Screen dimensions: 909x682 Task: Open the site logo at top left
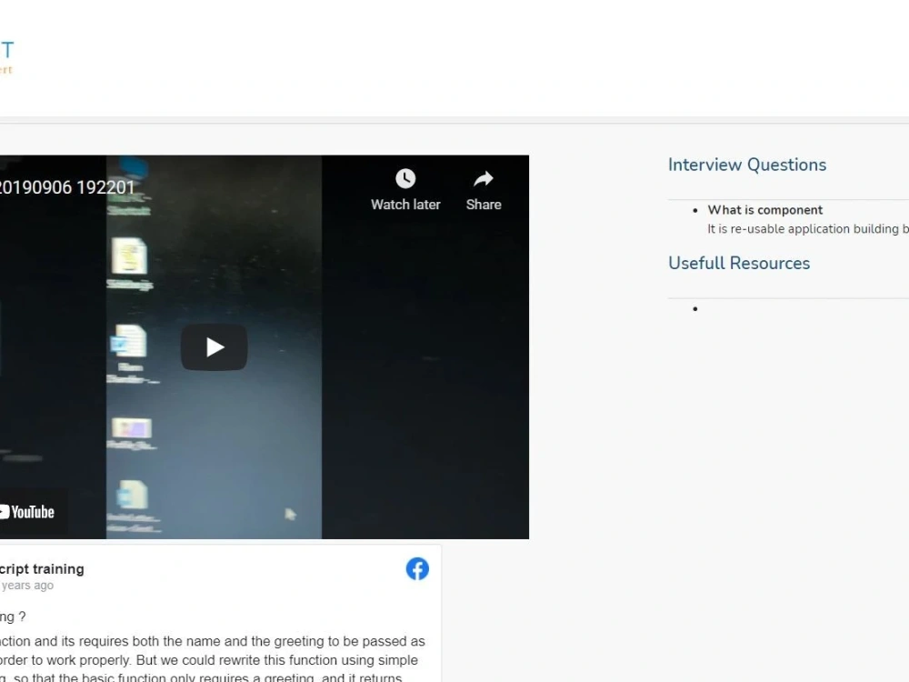(6, 56)
